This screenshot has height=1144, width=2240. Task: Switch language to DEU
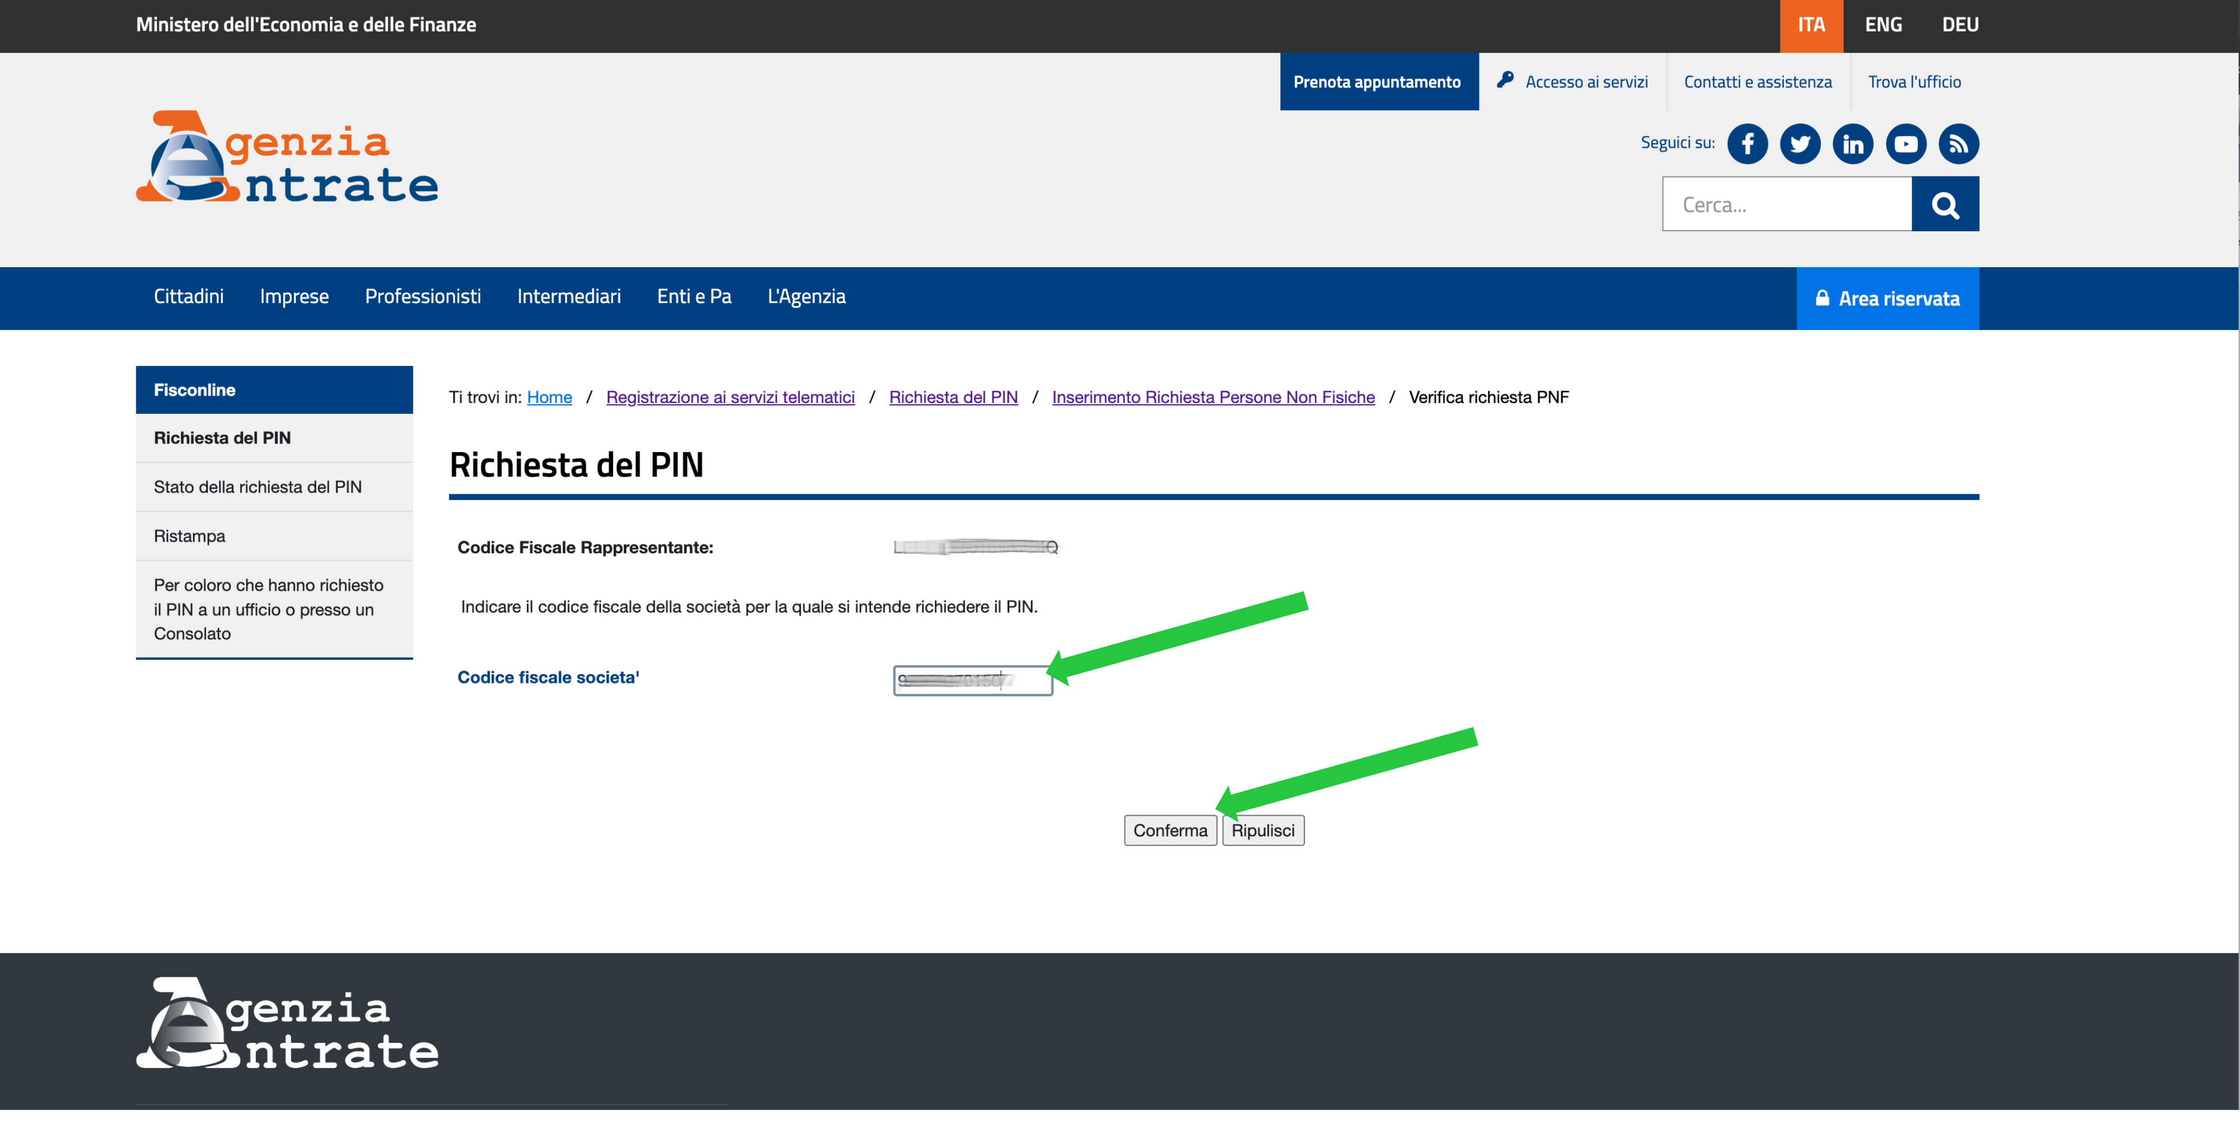(1960, 25)
